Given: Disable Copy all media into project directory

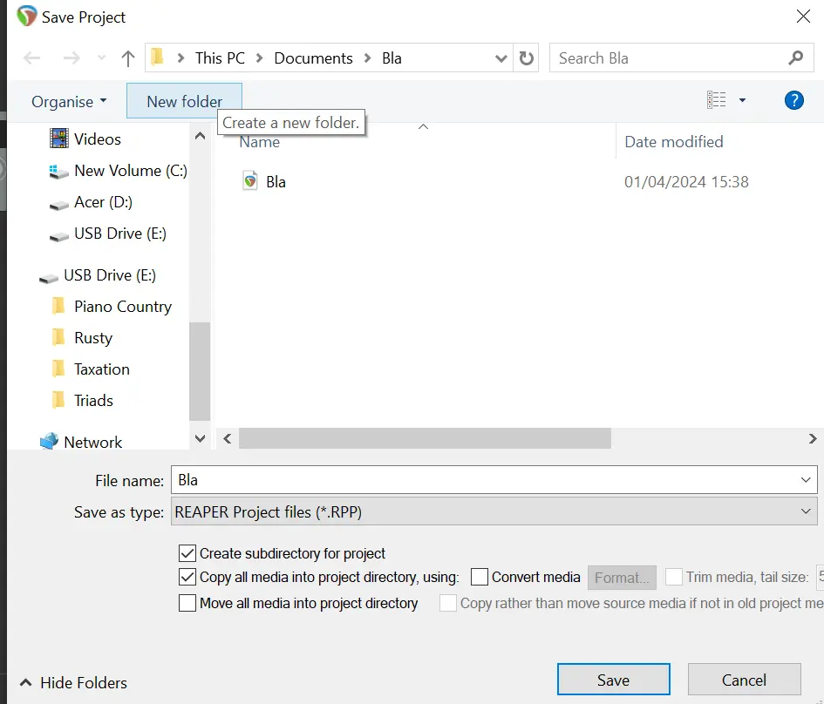Looking at the screenshot, I should (187, 577).
